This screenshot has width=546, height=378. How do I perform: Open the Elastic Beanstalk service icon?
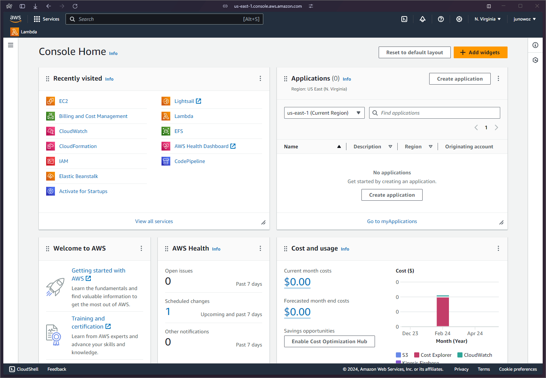(51, 176)
